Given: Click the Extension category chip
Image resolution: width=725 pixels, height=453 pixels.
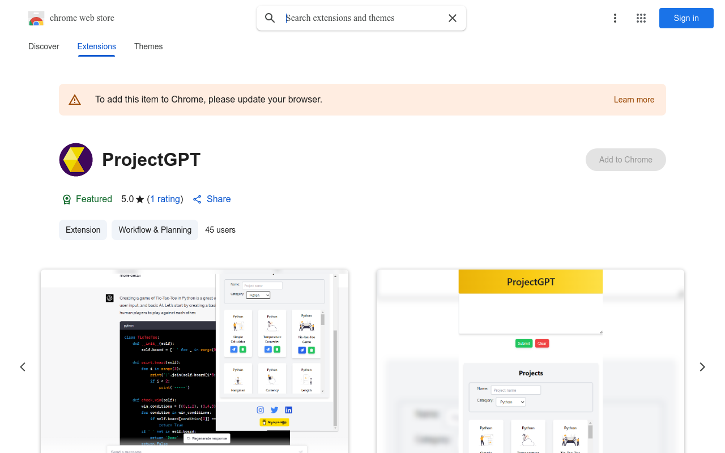Looking at the screenshot, I should [x=83, y=230].
